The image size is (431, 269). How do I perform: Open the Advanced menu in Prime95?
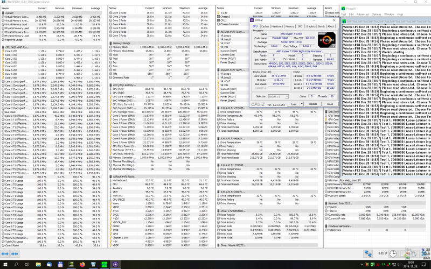(x=363, y=15)
